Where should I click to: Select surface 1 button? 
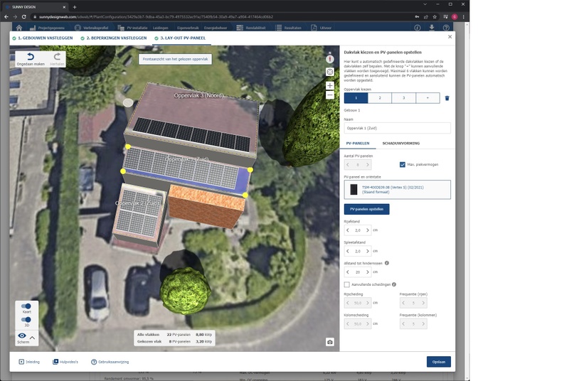(356, 98)
